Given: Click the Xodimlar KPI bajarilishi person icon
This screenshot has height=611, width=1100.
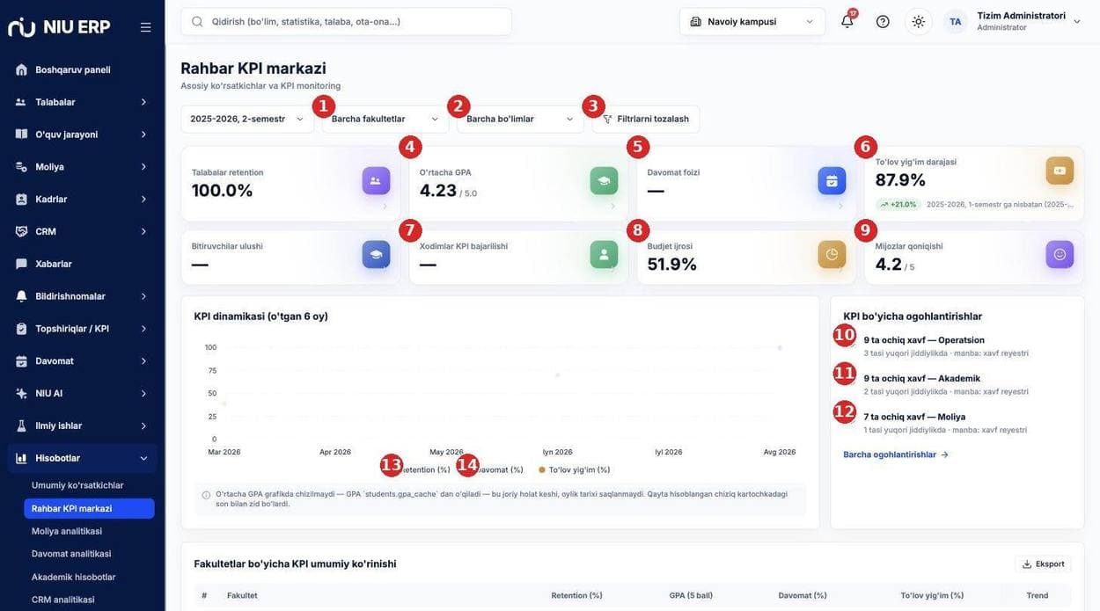Looking at the screenshot, I should 604,254.
